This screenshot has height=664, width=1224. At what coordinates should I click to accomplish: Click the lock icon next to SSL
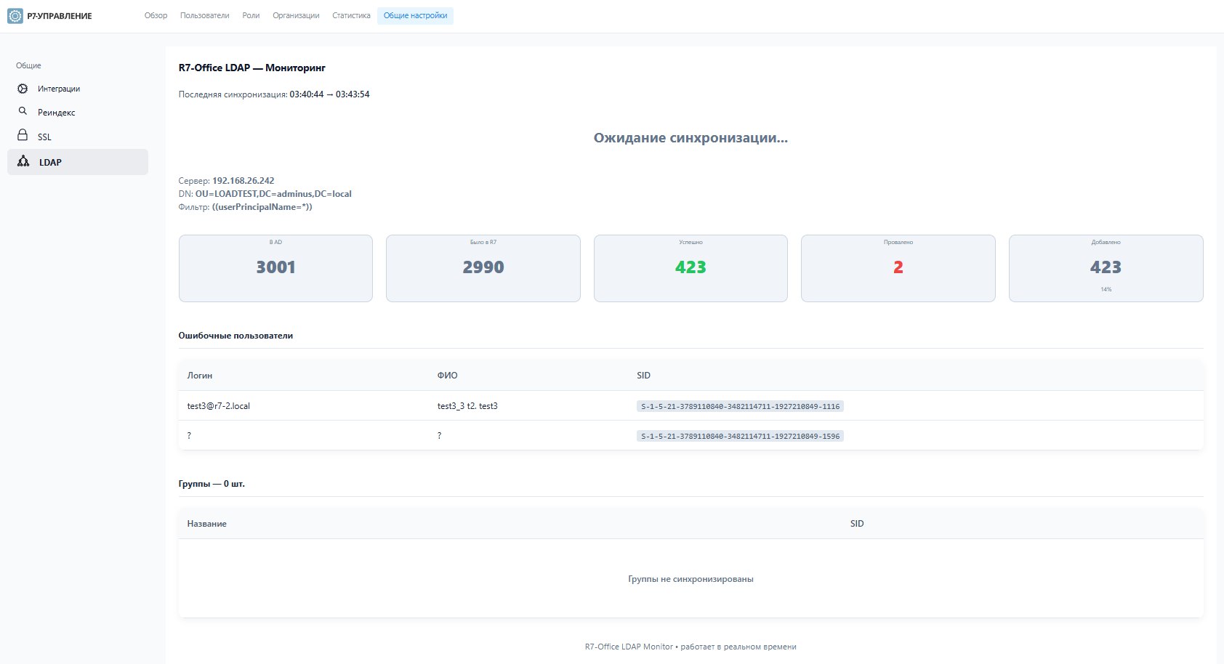click(23, 137)
